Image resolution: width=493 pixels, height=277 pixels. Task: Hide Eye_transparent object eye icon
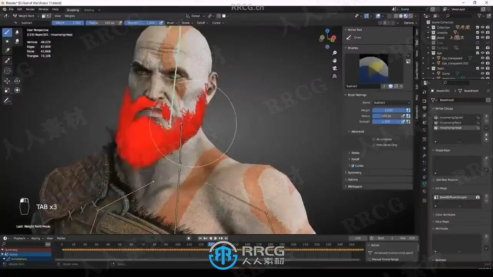click(x=483, y=58)
